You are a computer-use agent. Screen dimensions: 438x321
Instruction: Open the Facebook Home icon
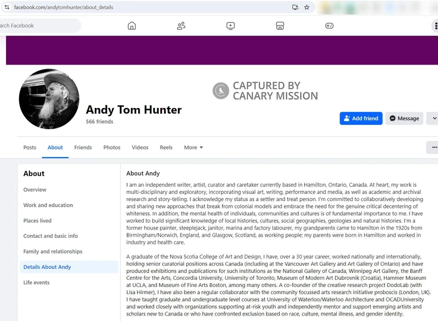[132, 26]
